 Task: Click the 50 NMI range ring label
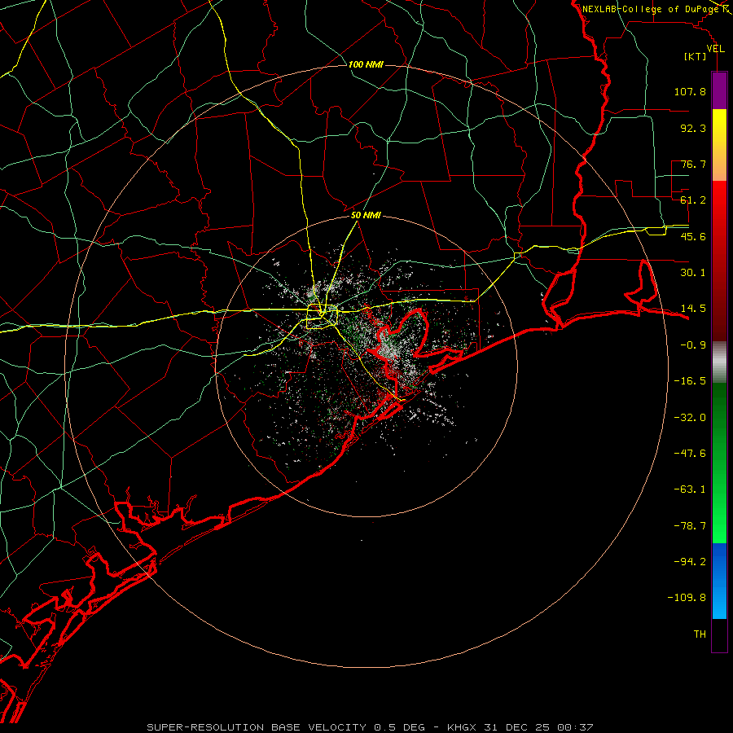click(366, 216)
